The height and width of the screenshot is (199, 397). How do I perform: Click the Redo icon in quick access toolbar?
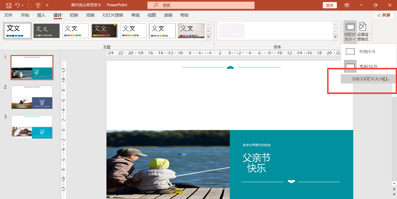(x=29, y=5)
